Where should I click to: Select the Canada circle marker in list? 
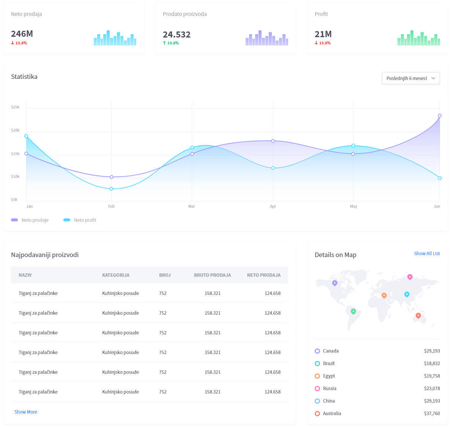(x=317, y=351)
